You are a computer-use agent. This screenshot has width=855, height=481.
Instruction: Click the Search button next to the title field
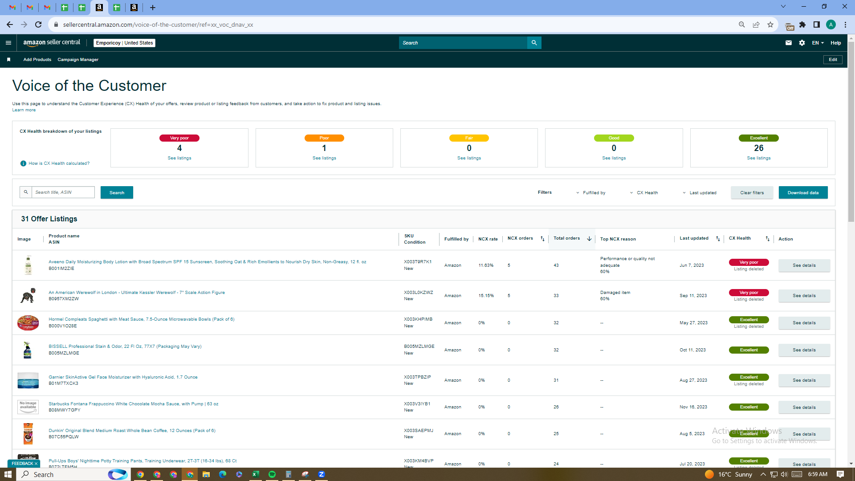click(x=117, y=192)
